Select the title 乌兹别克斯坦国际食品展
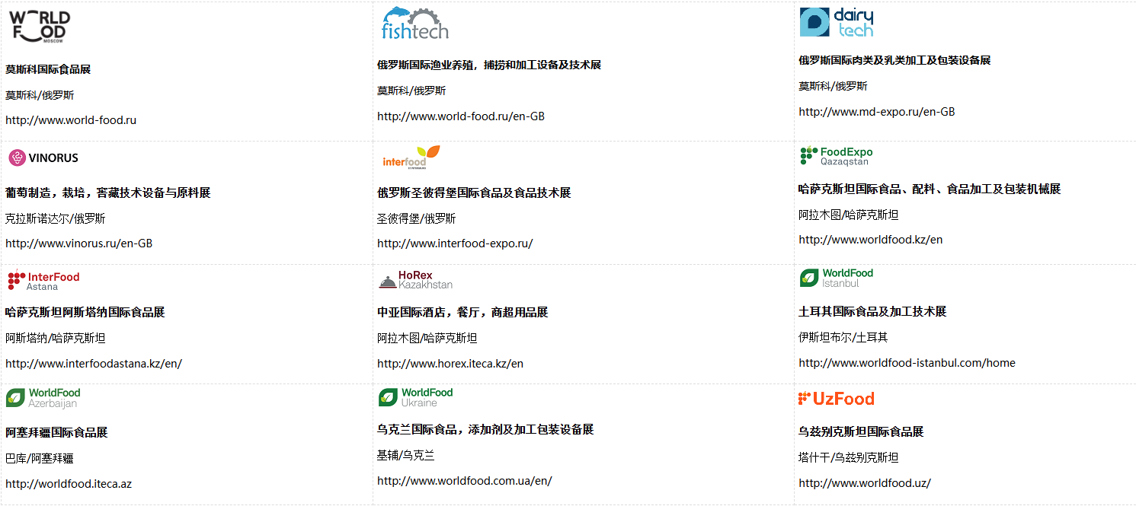The image size is (1136, 506). tap(861, 432)
